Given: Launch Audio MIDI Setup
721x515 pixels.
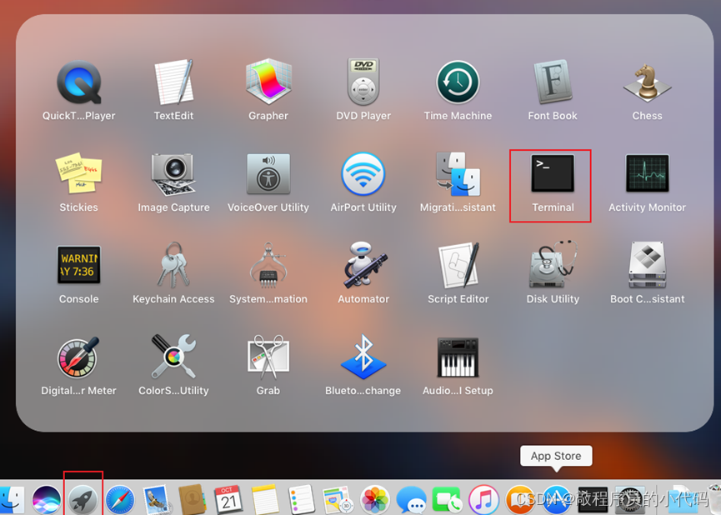Looking at the screenshot, I should pos(458,357).
